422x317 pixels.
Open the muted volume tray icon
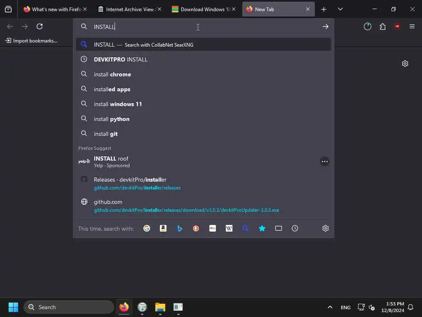tap(372, 307)
